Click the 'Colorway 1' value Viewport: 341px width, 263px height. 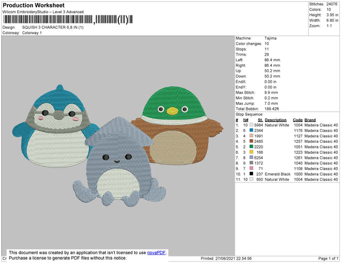(x=32, y=33)
